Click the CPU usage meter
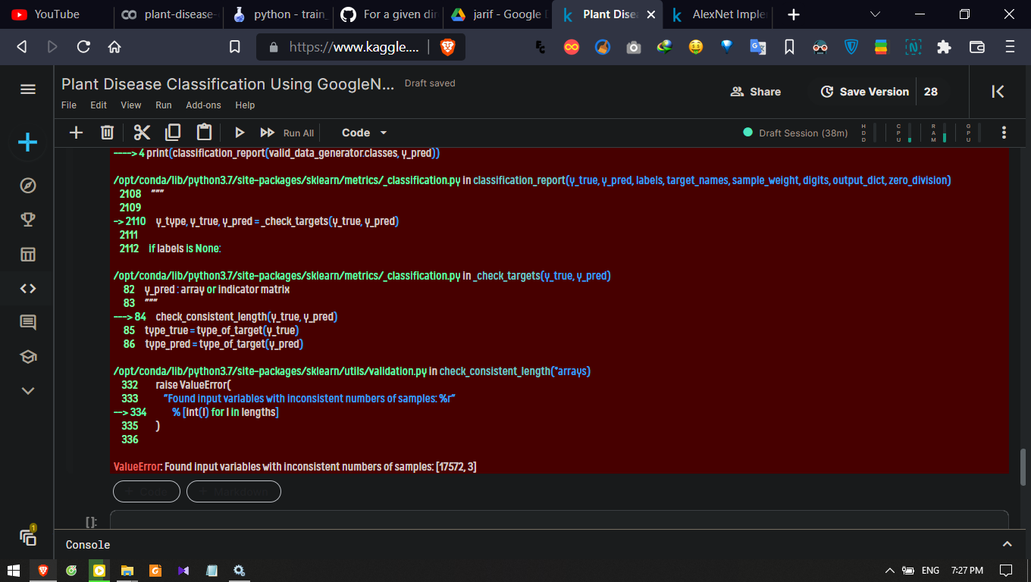This screenshot has height=582, width=1031. click(x=904, y=133)
